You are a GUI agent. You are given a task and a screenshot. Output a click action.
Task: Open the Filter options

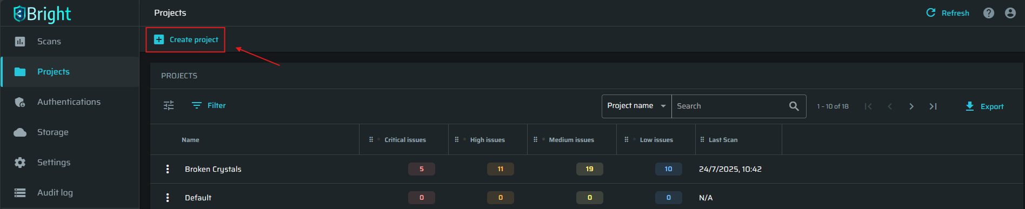pos(209,105)
